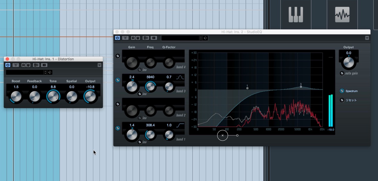
Task: Select EQ curve point 3 in graph
Action: click(301, 86)
